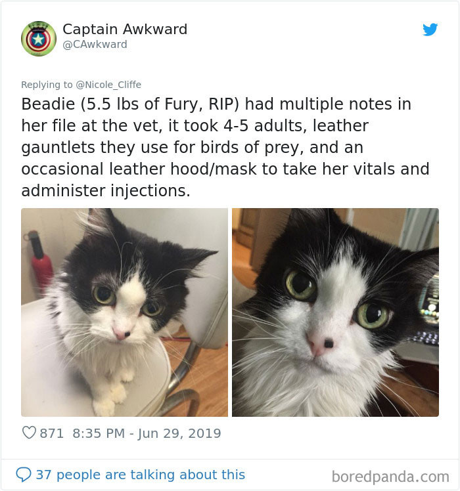The image size is (460, 491).
Task: Click the keyboard visible in right photo
Action: click(x=426, y=338)
